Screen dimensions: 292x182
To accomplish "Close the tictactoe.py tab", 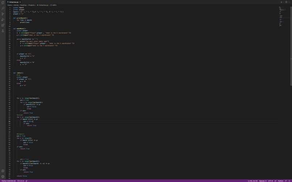I will pos(20,2).
